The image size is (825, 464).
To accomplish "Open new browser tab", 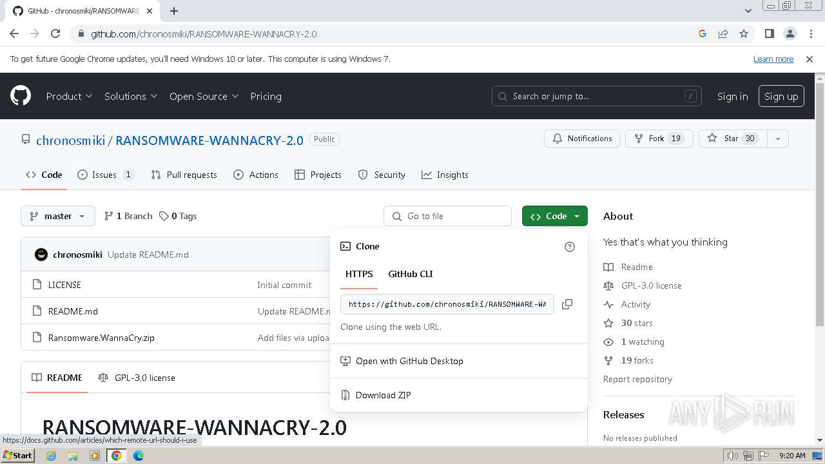I will point(174,11).
